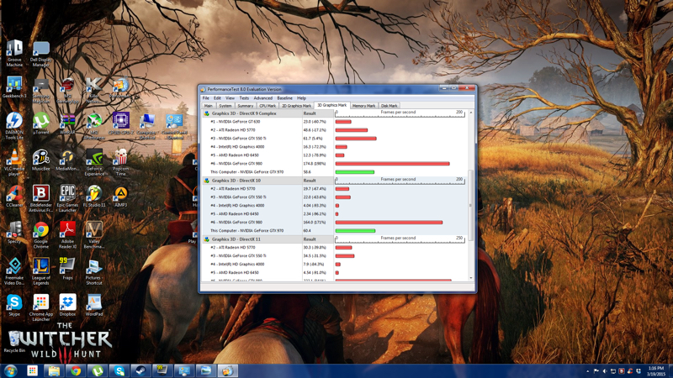Image resolution: width=673 pixels, height=378 pixels.
Task: Open the Windows Start menu
Action: tap(10, 370)
